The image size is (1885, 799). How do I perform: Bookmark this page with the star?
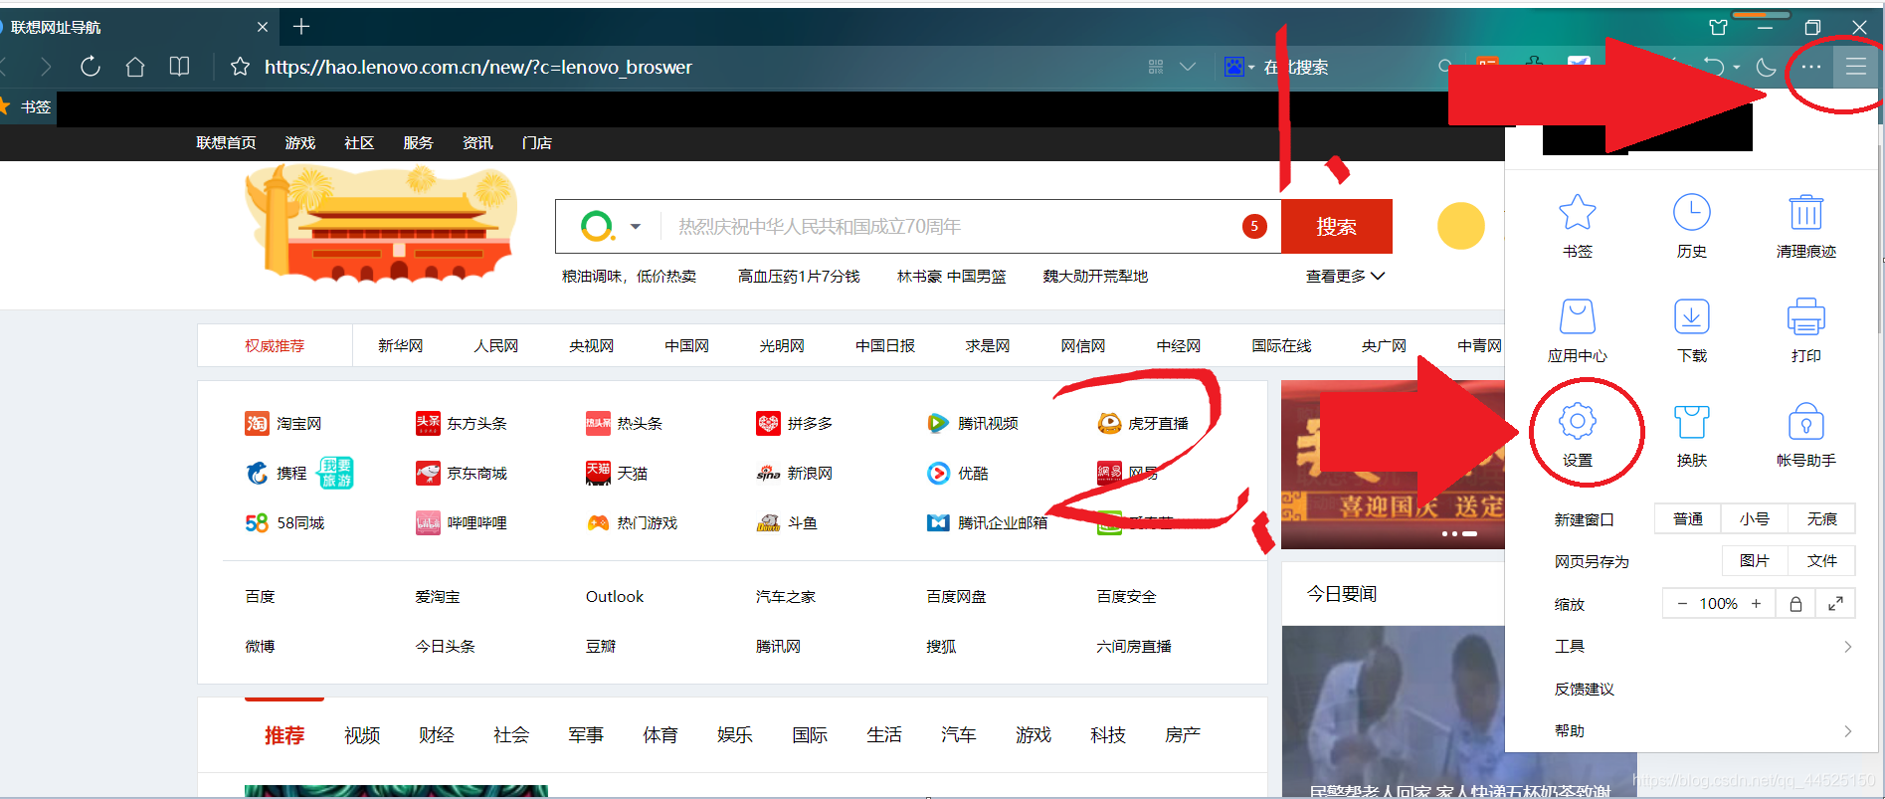point(240,67)
